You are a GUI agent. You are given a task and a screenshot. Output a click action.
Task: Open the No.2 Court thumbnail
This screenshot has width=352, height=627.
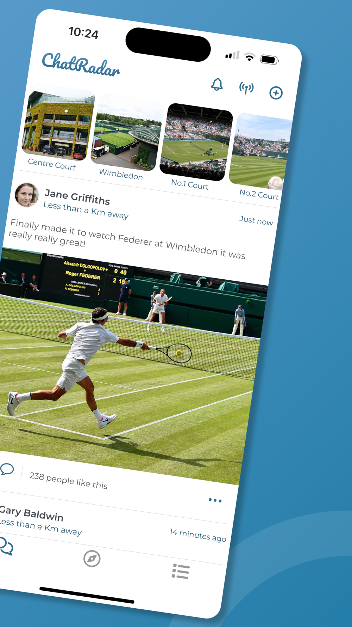point(260,152)
